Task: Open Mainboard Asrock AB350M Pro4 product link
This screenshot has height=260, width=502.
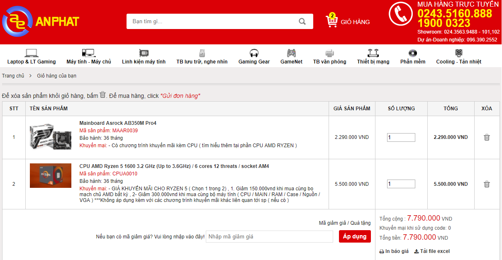Action: pos(118,123)
